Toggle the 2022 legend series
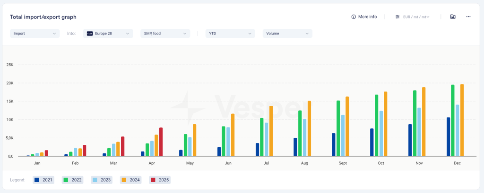 click(x=72, y=180)
